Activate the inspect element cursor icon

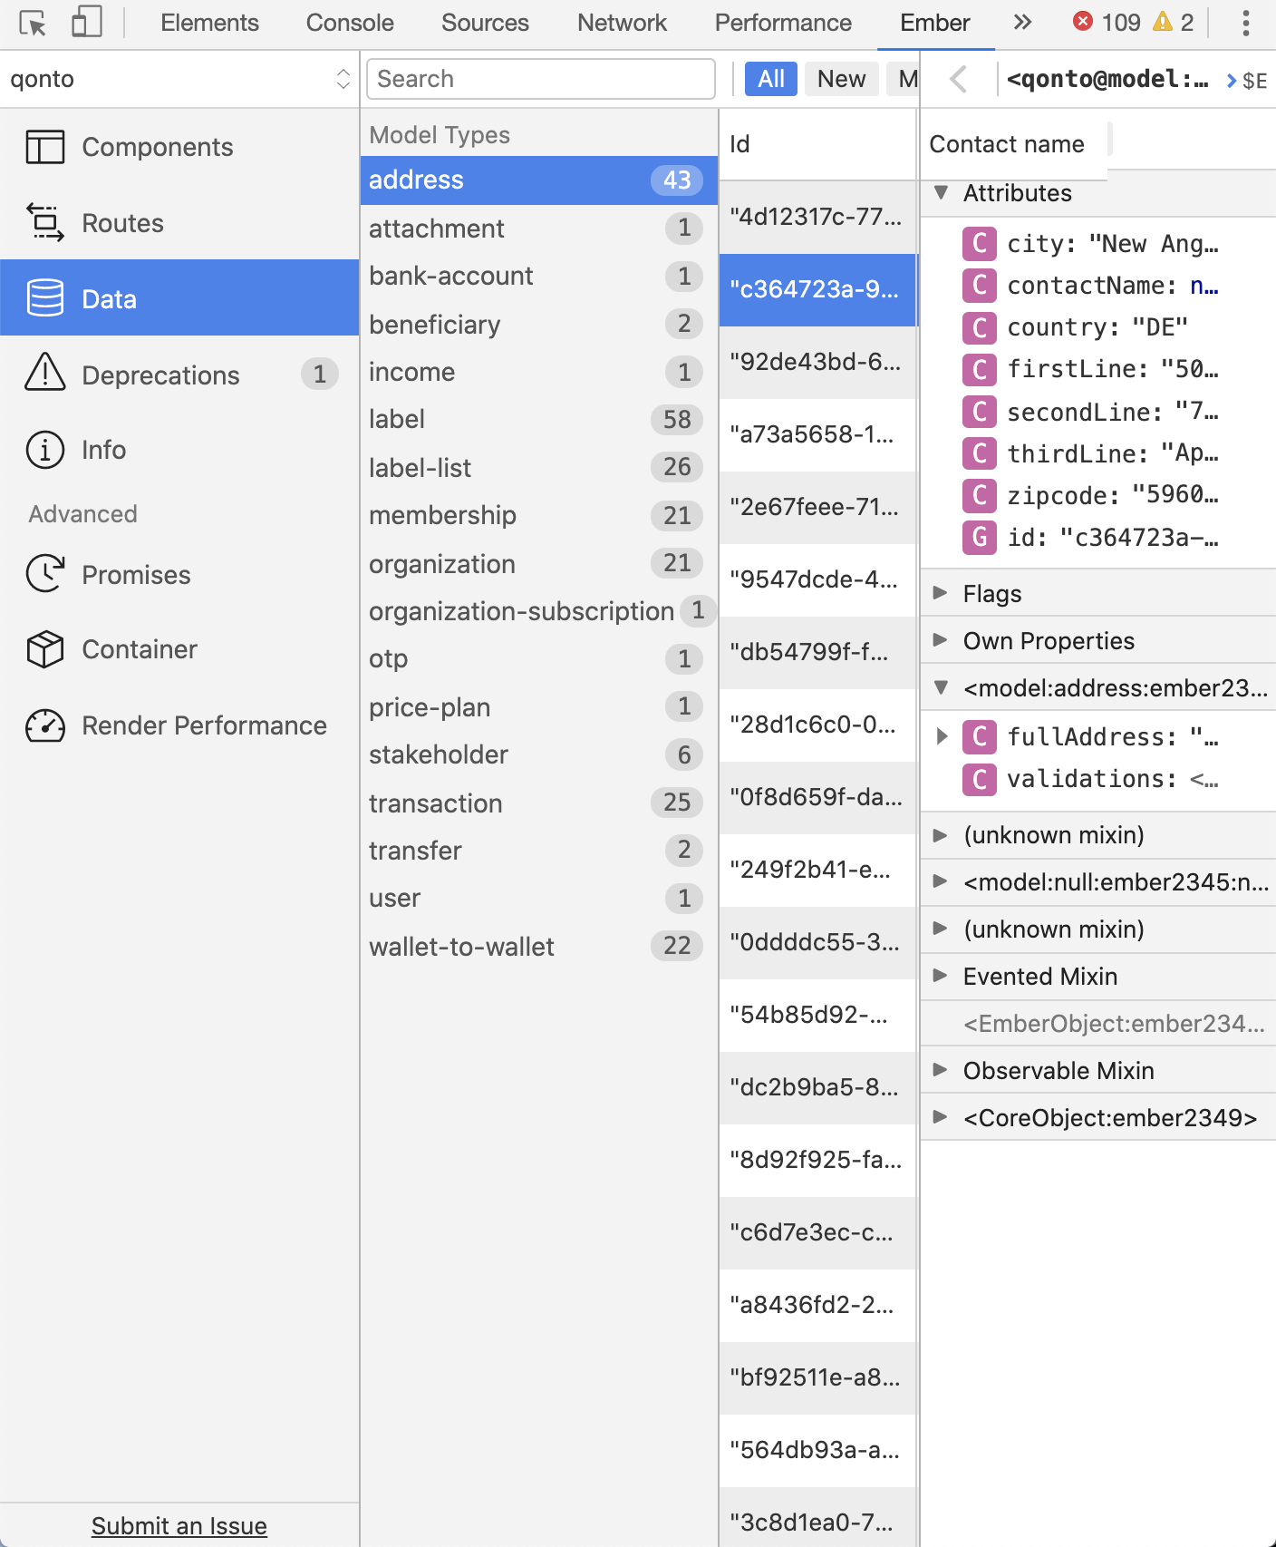click(x=33, y=23)
